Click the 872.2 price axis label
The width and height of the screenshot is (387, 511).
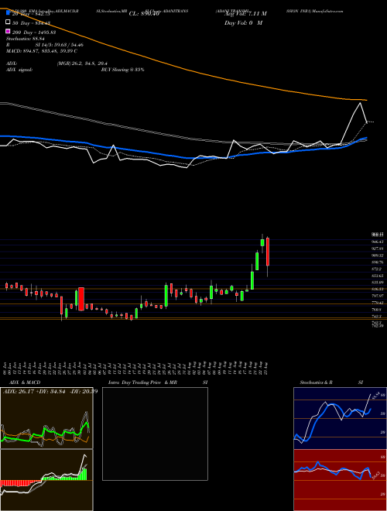click(x=377, y=269)
